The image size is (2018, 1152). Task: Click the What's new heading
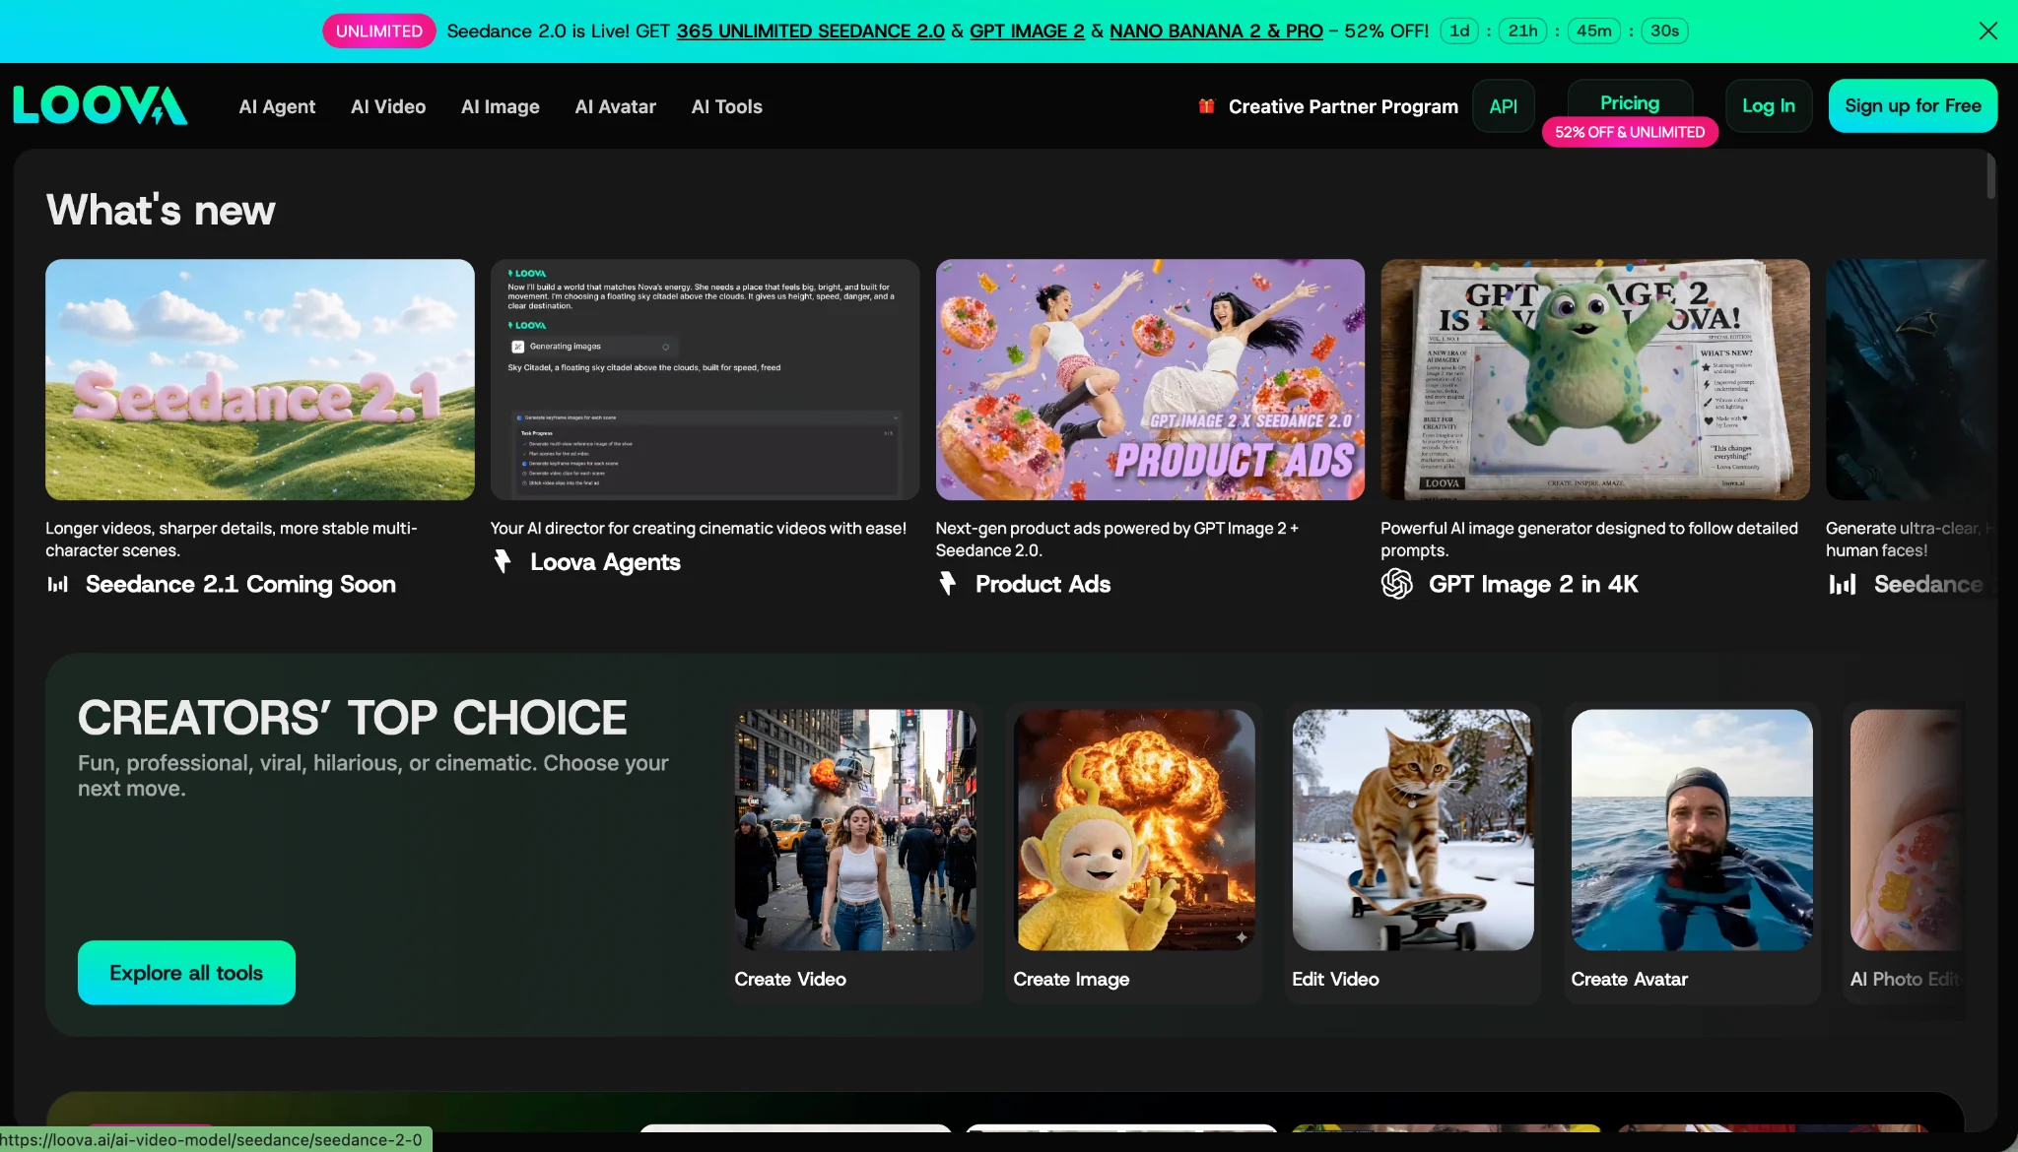pyautogui.click(x=161, y=210)
